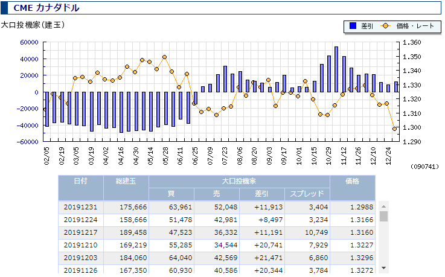The width and height of the screenshot is (445, 277).
Task: Click the 1.360 right axis label
Action: click(412, 42)
